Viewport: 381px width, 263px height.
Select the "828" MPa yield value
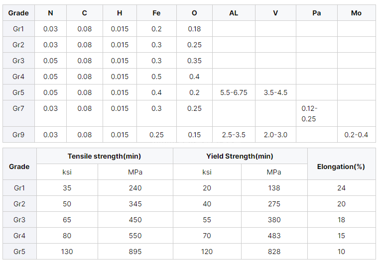[273, 252]
